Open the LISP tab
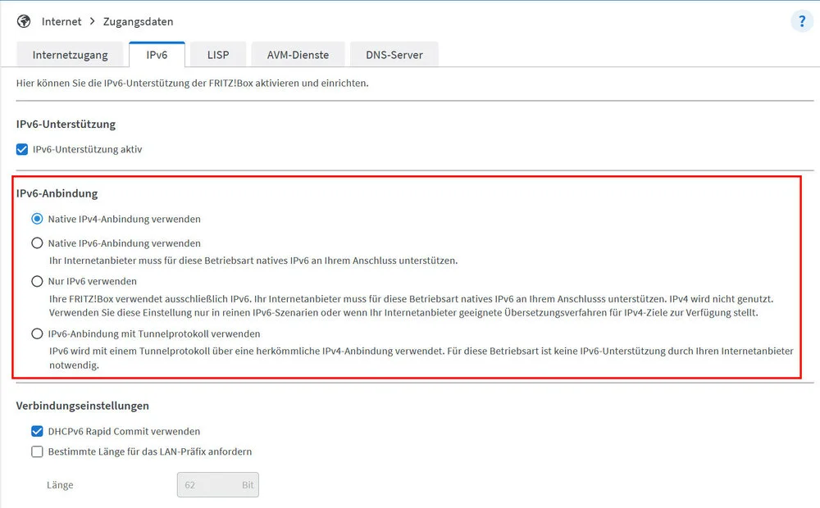 (x=217, y=55)
